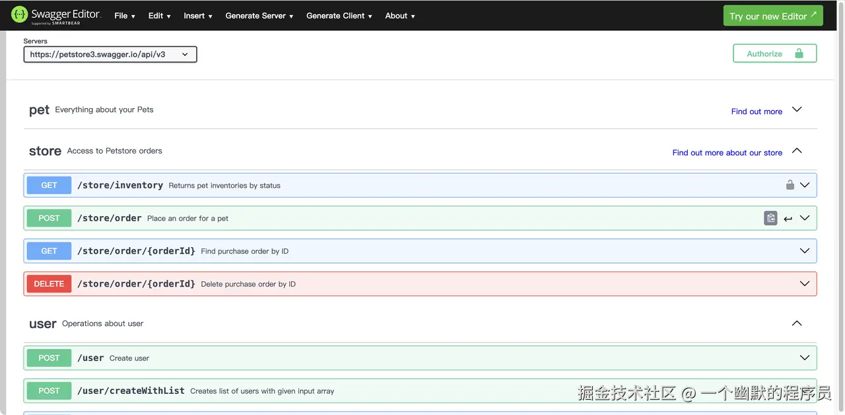Click the Swagger Editor logo
The image size is (845, 415).
click(x=56, y=15)
